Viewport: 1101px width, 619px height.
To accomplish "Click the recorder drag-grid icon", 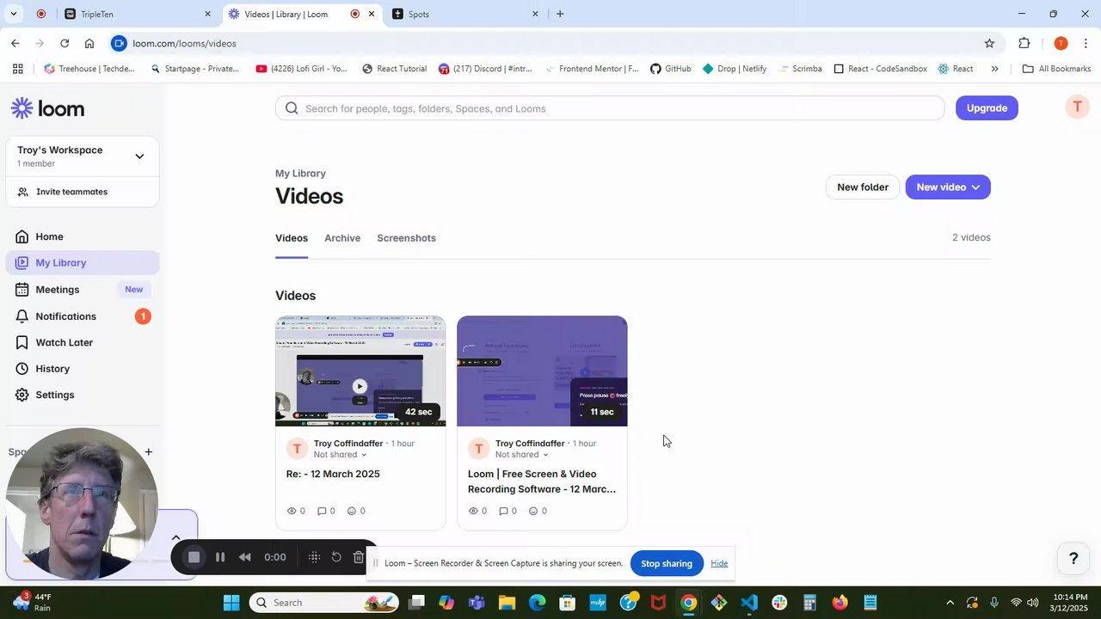I will coord(314,557).
